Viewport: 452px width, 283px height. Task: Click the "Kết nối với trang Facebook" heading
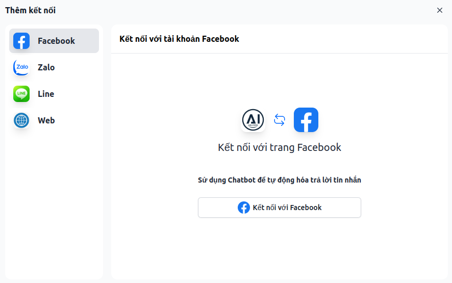(x=280, y=147)
